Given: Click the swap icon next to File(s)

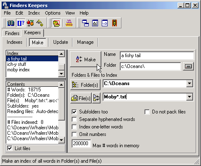Looking at the screenshot, I should pos(96,98).
